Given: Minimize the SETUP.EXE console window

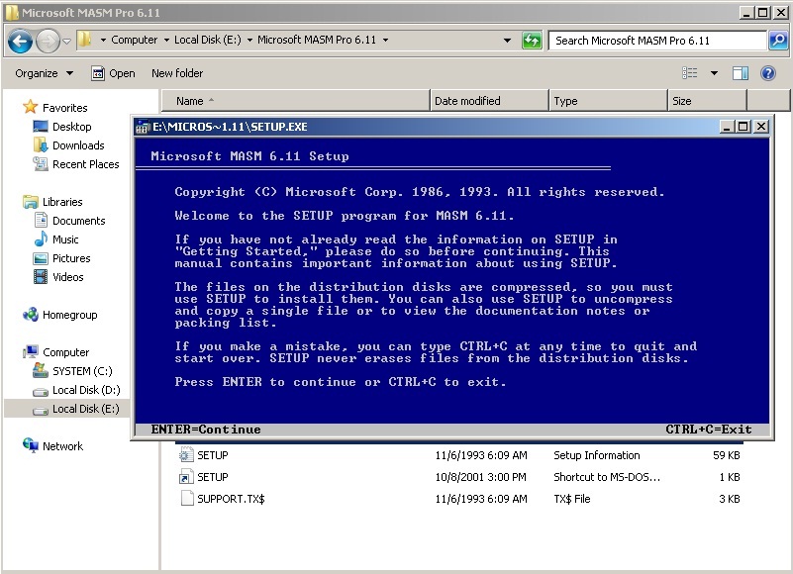Looking at the screenshot, I should (727, 127).
